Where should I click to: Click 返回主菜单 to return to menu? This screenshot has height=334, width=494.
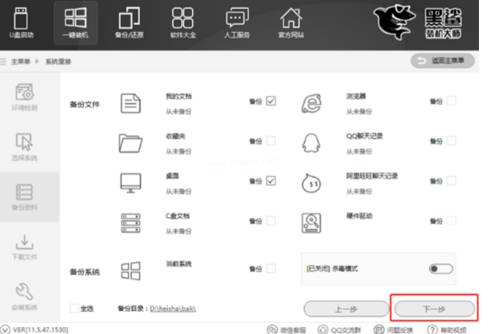tap(442, 62)
